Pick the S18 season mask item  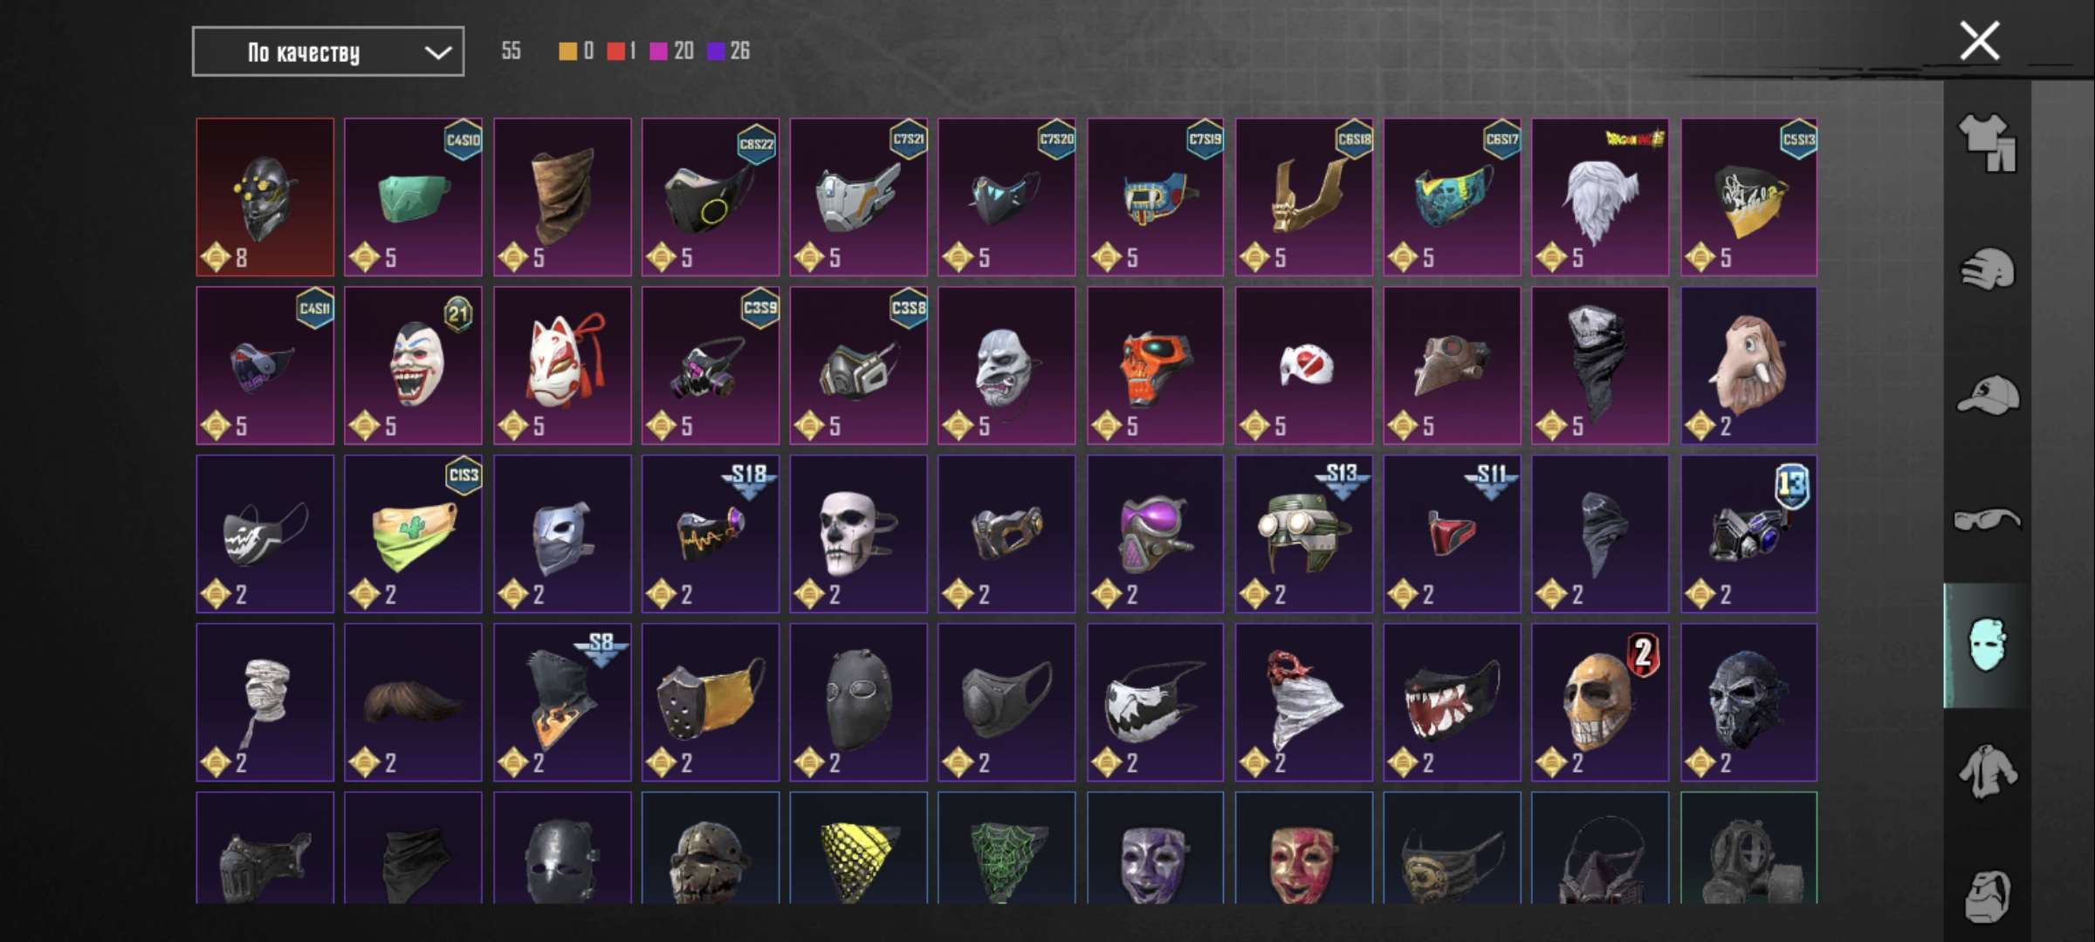711,534
